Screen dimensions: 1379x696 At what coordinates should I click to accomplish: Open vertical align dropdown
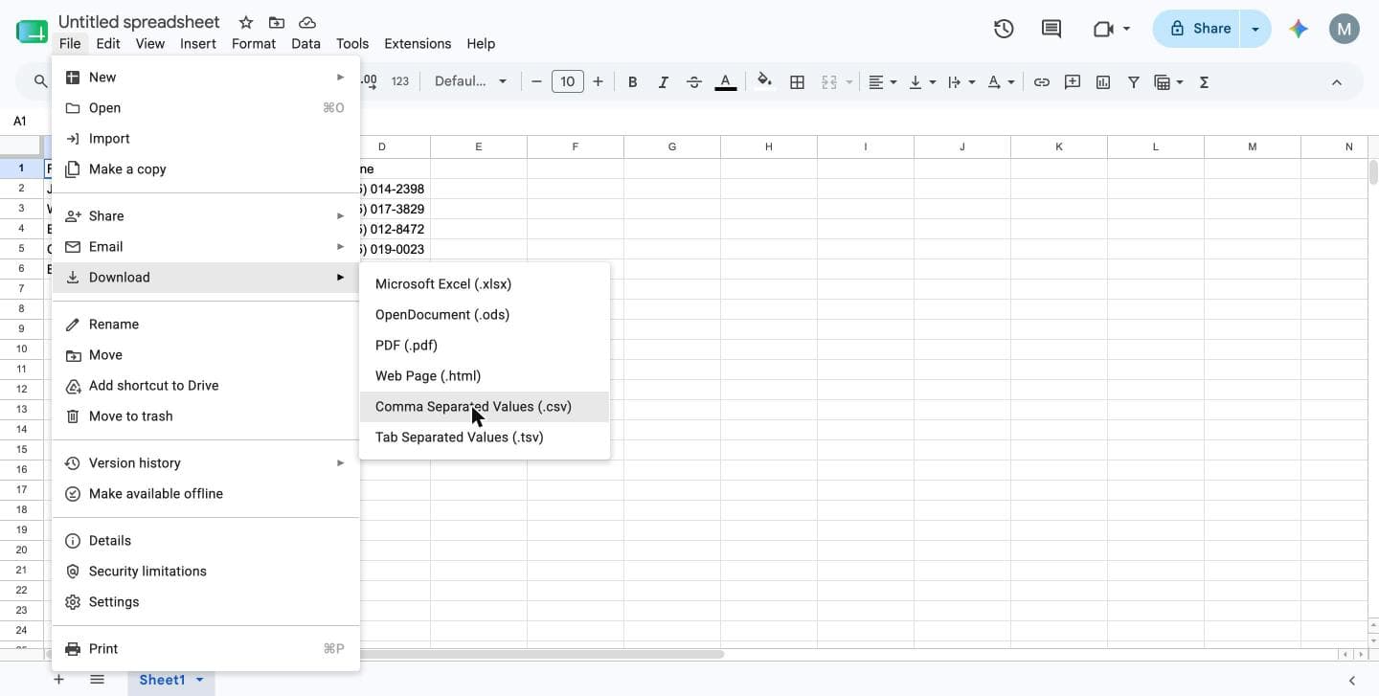(921, 82)
